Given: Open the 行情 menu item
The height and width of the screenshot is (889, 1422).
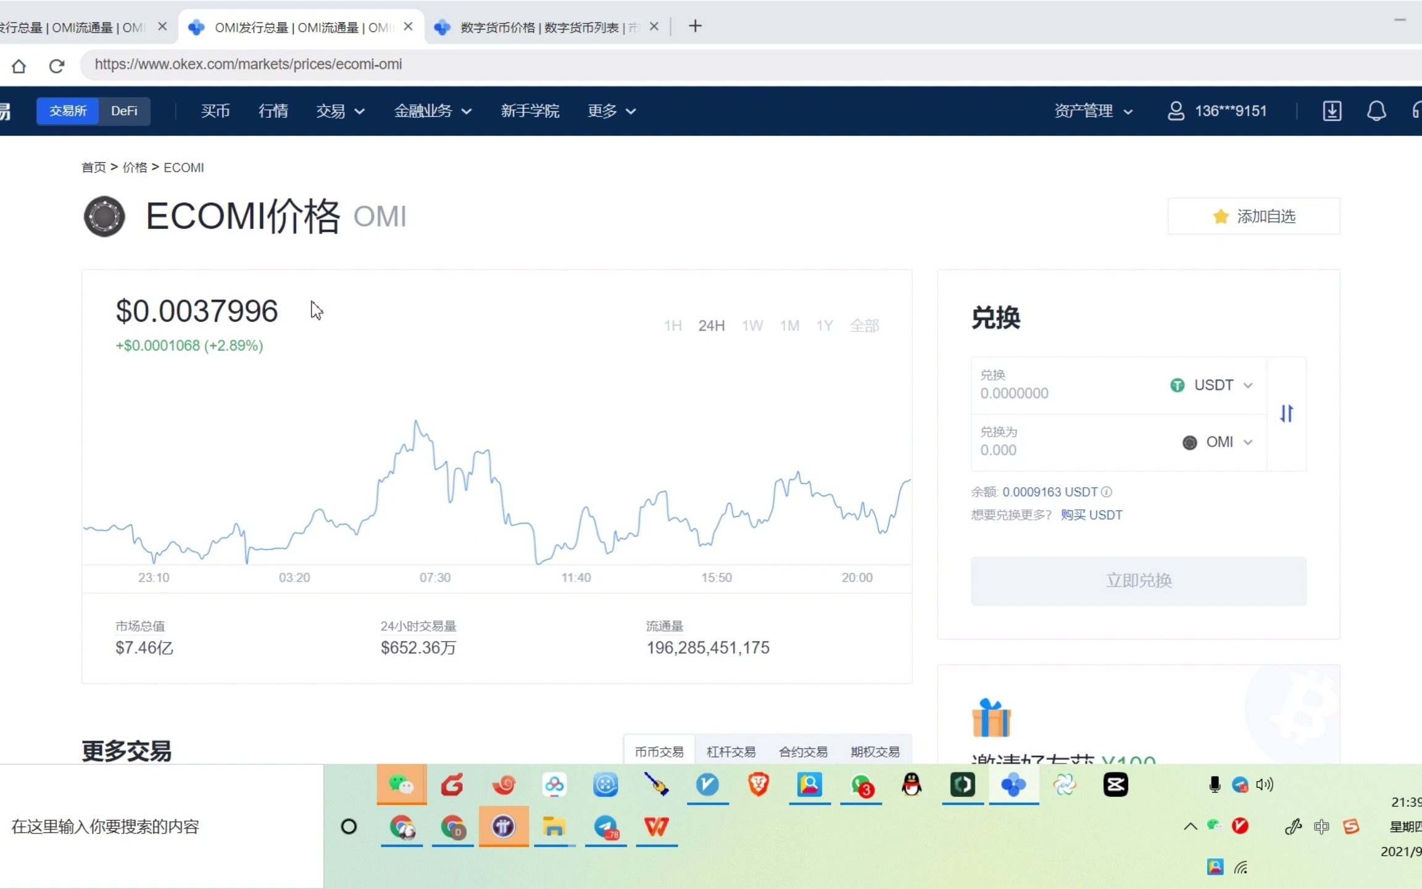Looking at the screenshot, I should click(x=273, y=111).
